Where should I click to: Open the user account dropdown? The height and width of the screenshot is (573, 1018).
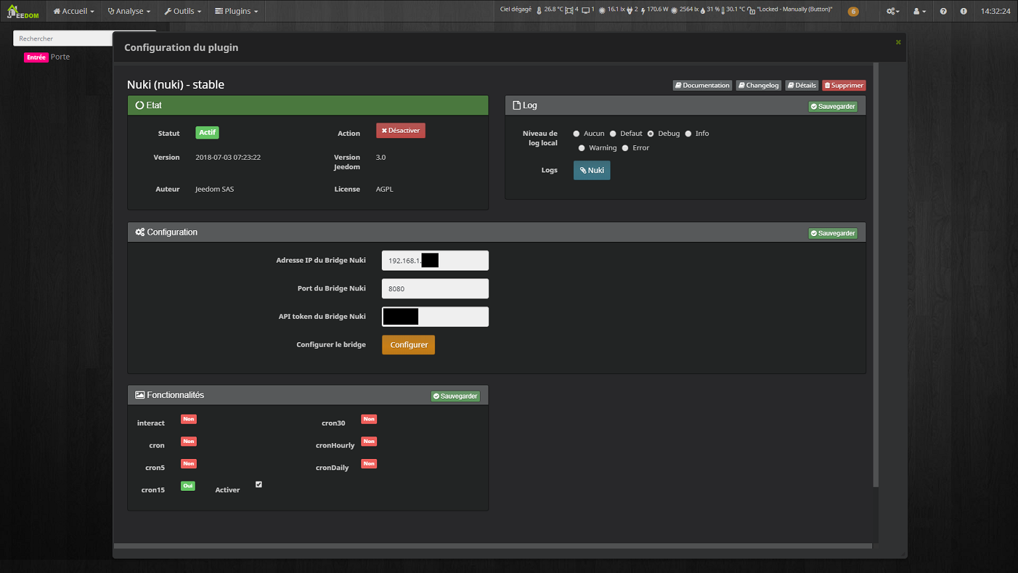click(x=919, y=11)
